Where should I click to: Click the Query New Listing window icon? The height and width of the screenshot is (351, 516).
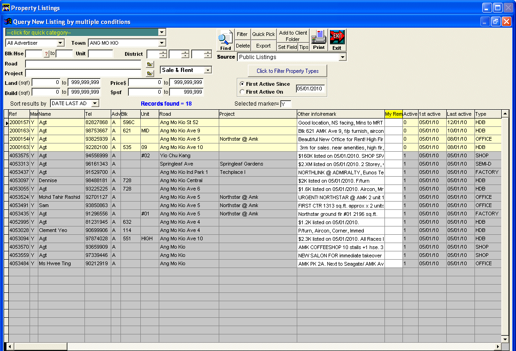pos(8,22)
